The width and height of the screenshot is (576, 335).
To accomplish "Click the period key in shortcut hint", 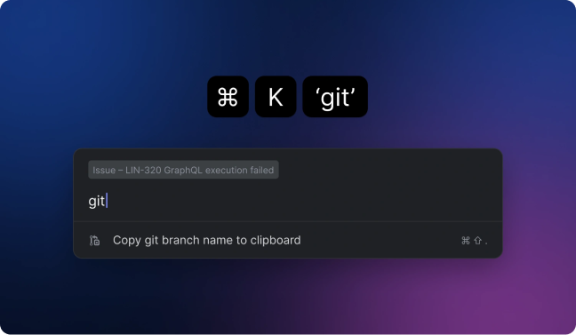I will click(x=486, y=243).
